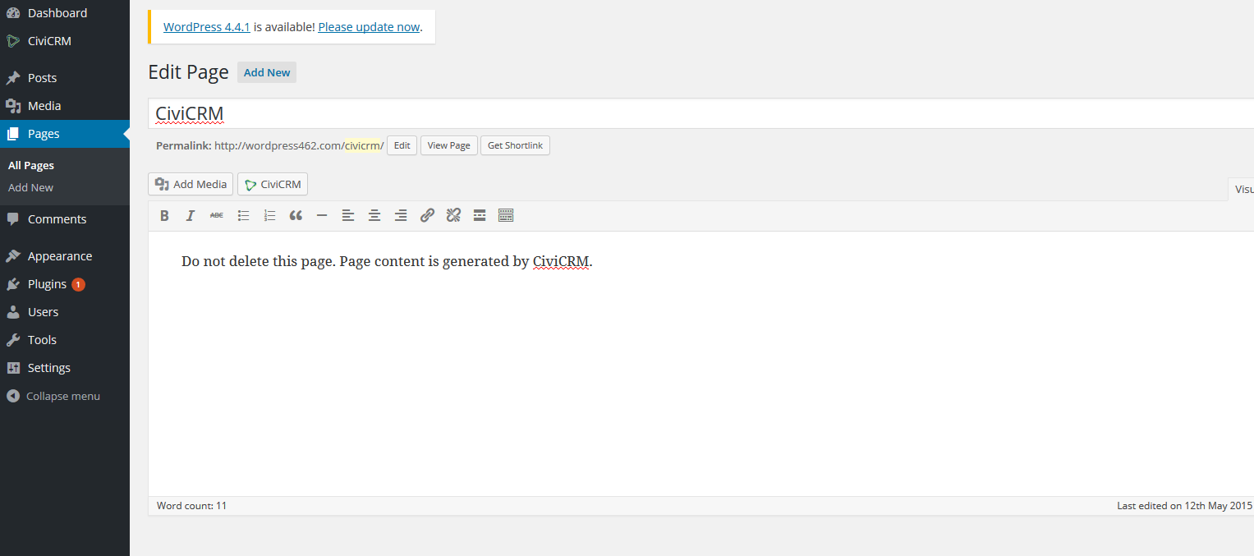Switch to the Visual editor tab

(x=1242, y=189)
